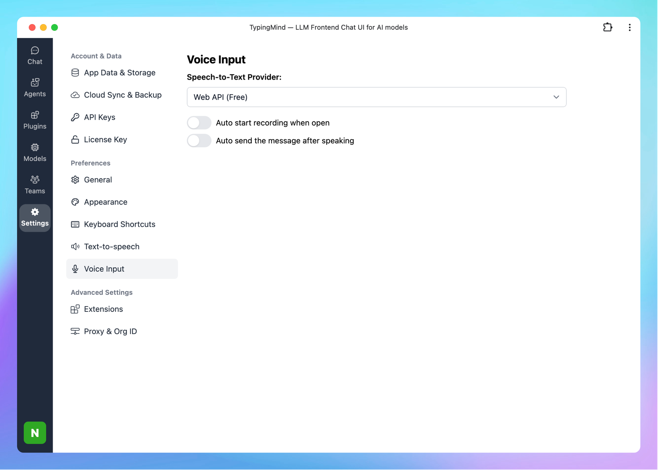Click the lock icon beside License Key
This screenshot has width=658, height=470.
(x=75, y=140)
